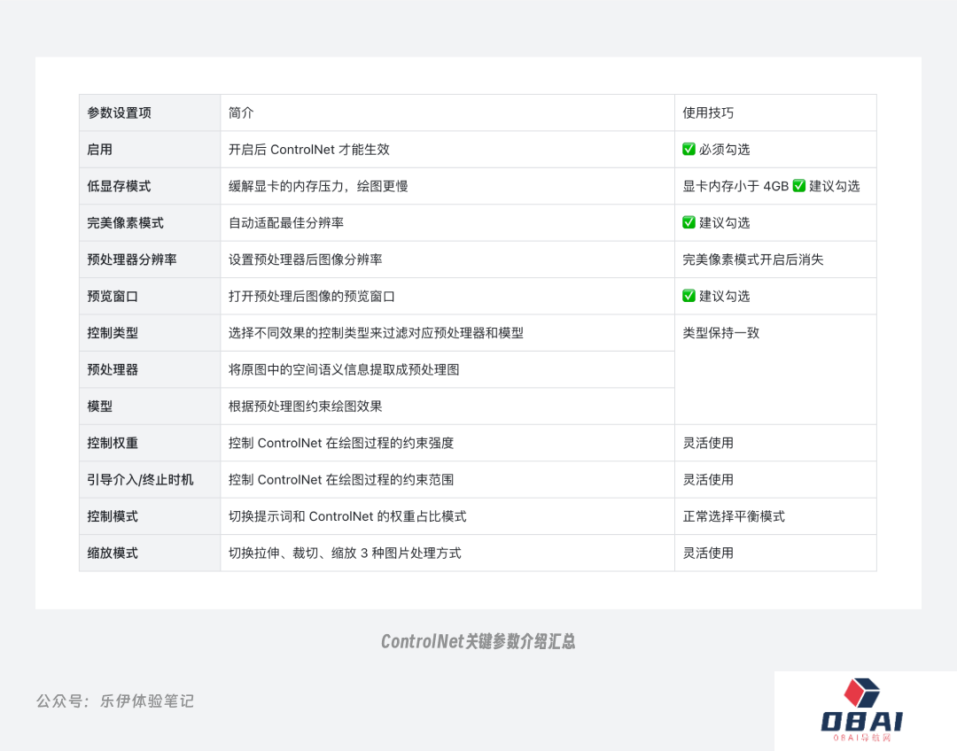Click the 引导介入/终止时机 row label

[x=140, y=479]
